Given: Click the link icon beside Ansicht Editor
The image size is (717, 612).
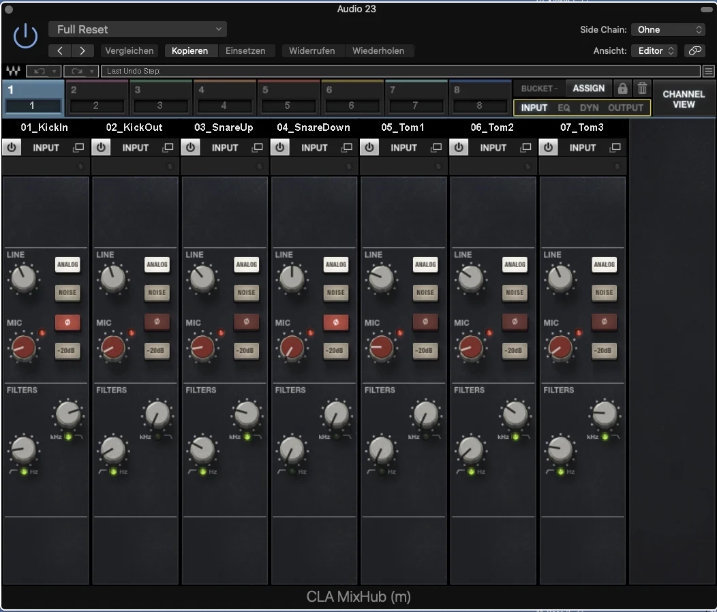Looking at the screenshot, I should 695,50.
